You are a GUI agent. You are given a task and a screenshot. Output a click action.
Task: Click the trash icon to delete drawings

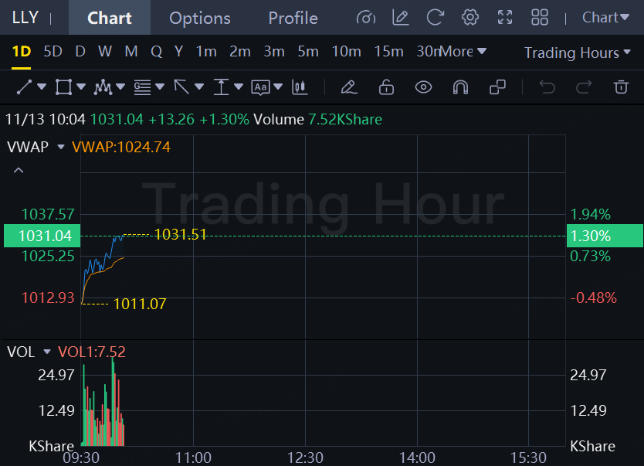621,87
